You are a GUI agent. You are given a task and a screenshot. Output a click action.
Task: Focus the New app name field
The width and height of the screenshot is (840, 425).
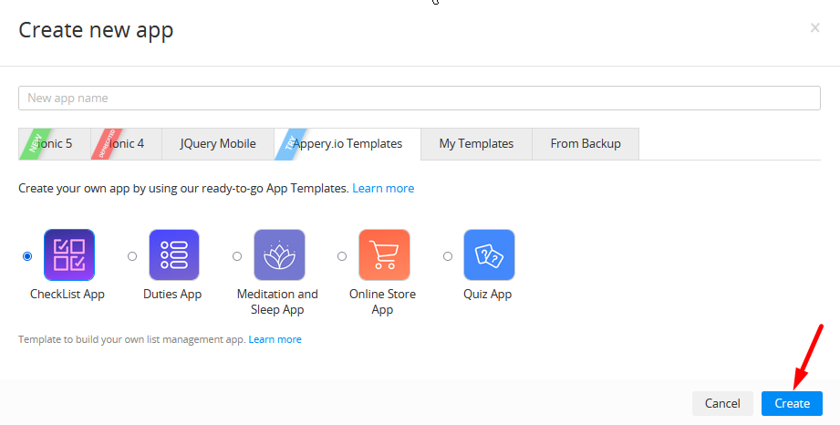click(420, 98)
